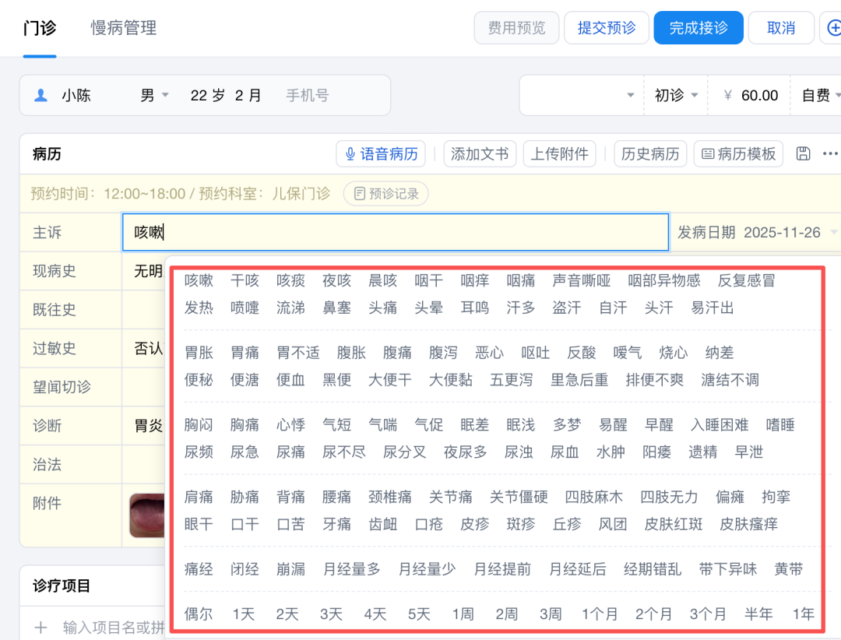Click the 完成接诊 button
Image resolution: width=841 pixels, height=640 pixels.
tap(698, 27)
